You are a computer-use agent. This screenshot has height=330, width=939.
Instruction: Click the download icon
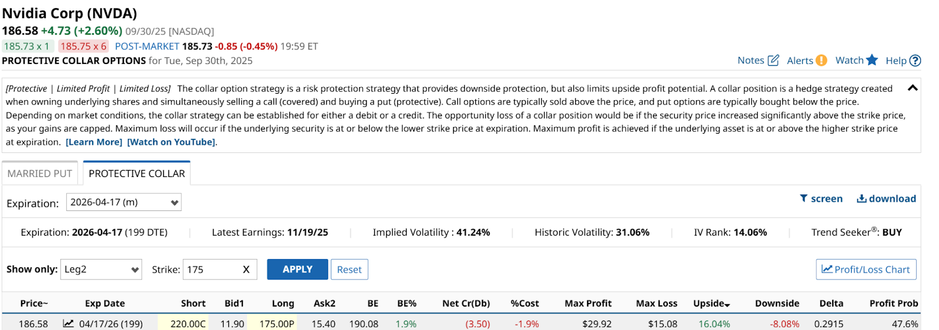pyautogui.click(x=862, y=199)
